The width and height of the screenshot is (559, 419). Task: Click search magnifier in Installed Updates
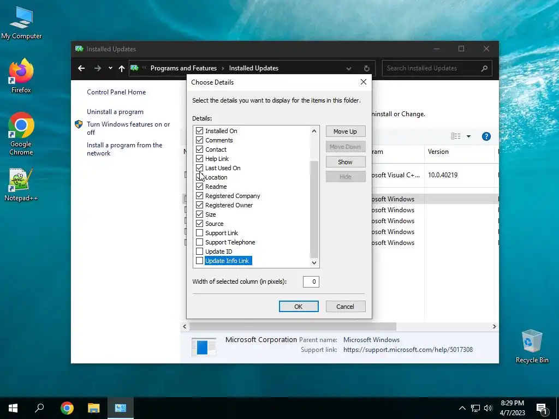484,68
